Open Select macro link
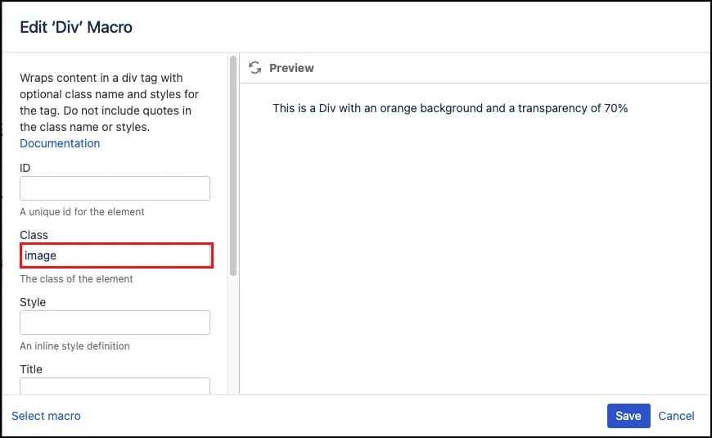 [46, 416]
